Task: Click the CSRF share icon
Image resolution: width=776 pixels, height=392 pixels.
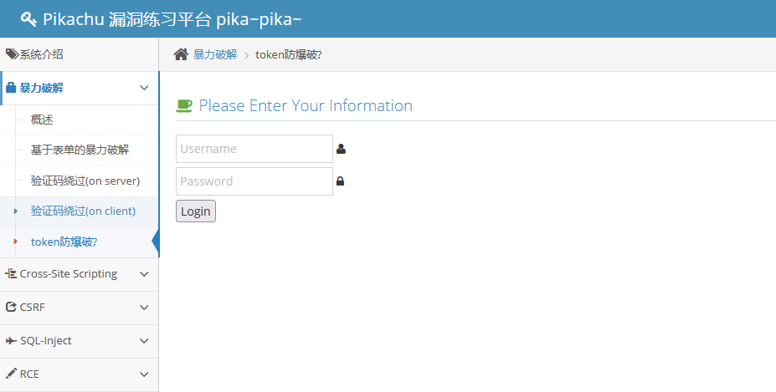Action: click(x=11, y=307)
